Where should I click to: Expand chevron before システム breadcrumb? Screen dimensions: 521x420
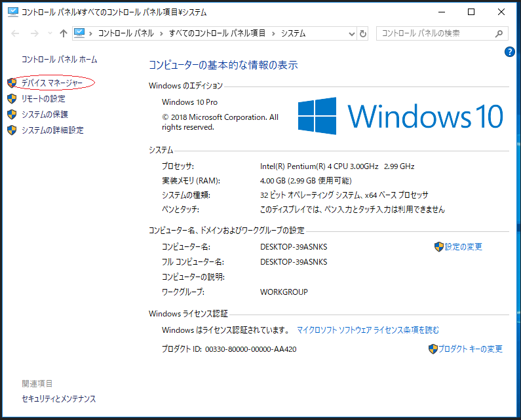pyautogui.click(x=273, y=33)
